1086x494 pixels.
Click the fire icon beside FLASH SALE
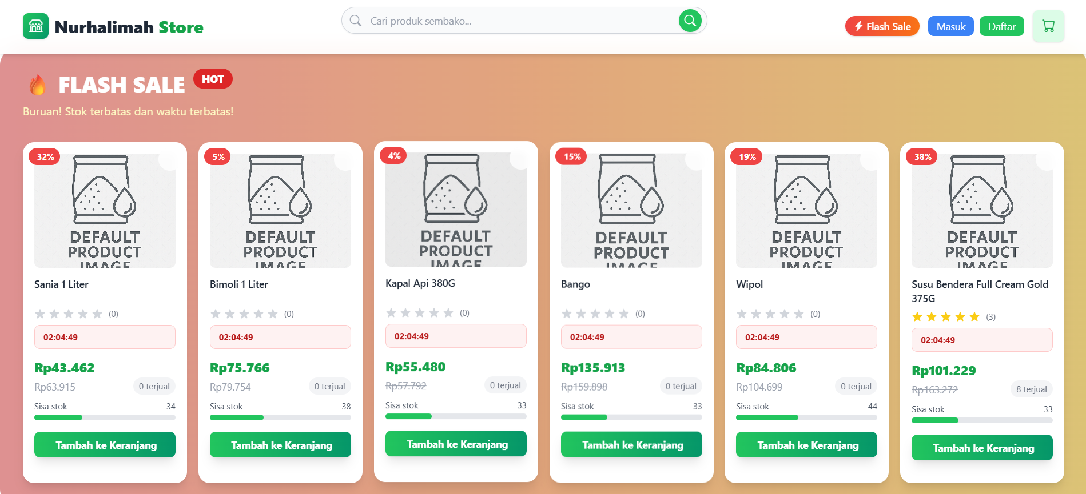38,85
